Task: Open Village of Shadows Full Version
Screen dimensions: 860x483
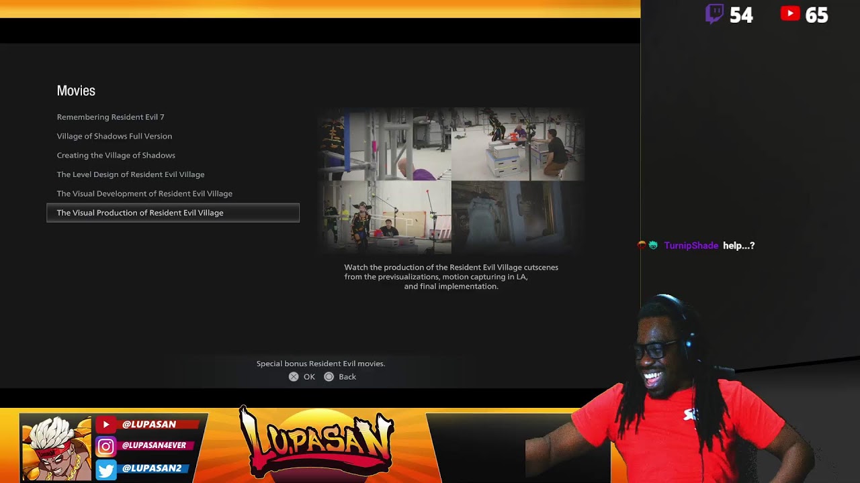Action: [114, 136]
